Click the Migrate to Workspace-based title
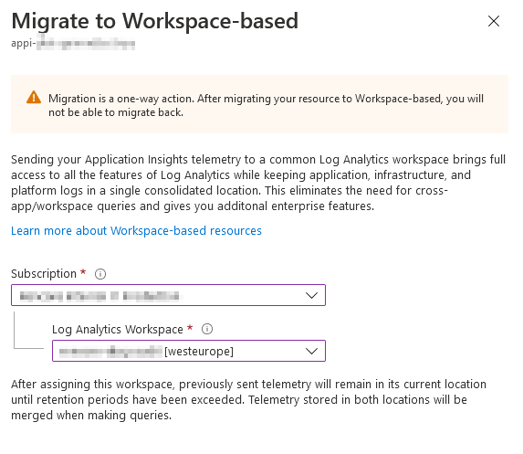This screenshot has width=523, height=454. [x=155, y=21]
